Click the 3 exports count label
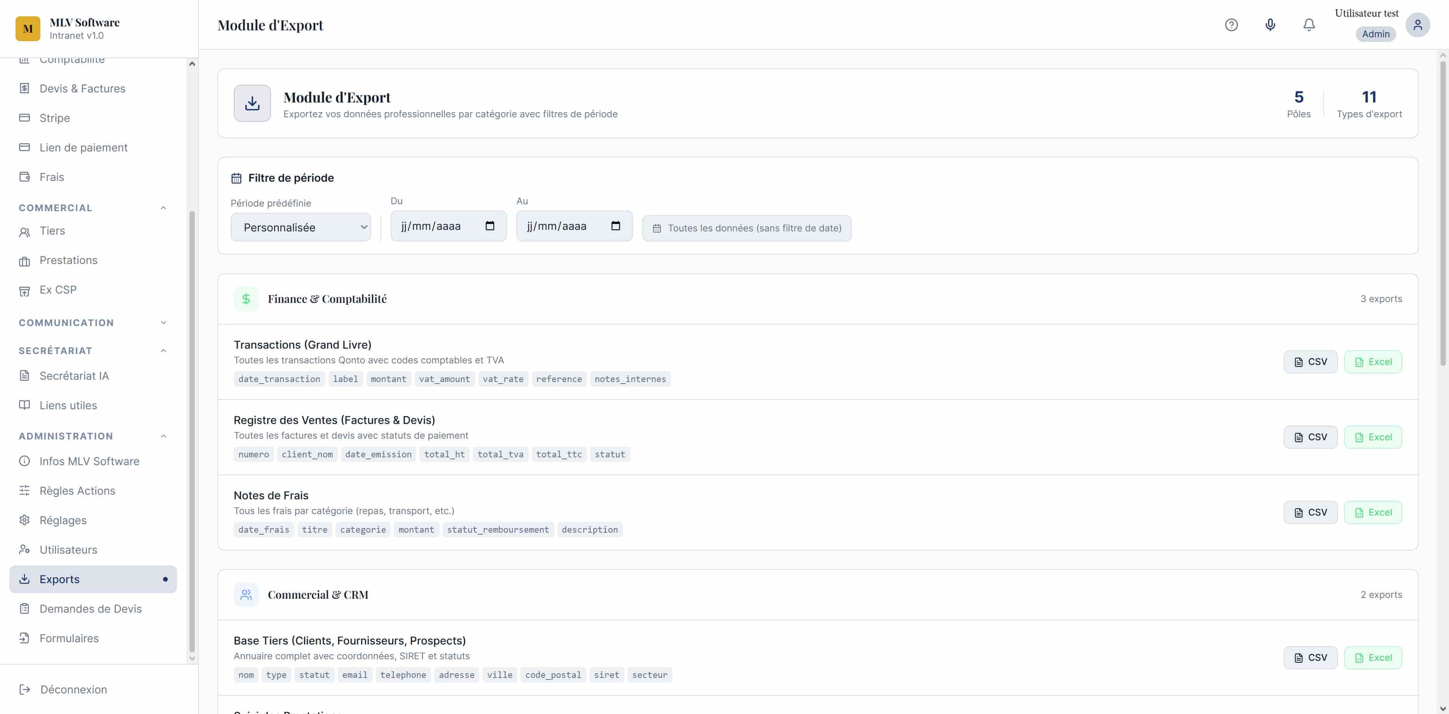 coord(1381,299)
